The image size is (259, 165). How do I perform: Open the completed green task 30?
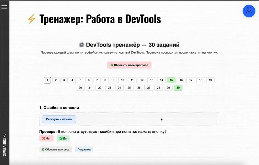pyautogui.click(x=178, y=88)
